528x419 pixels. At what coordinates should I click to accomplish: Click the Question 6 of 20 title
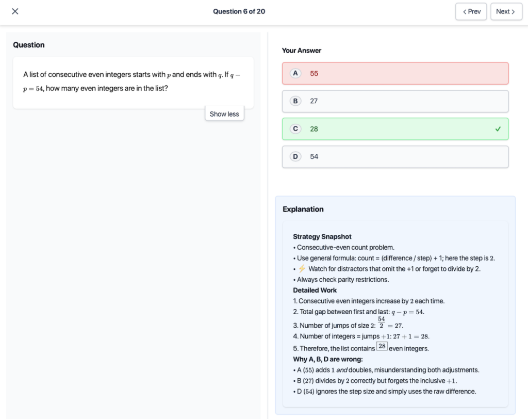239,11
